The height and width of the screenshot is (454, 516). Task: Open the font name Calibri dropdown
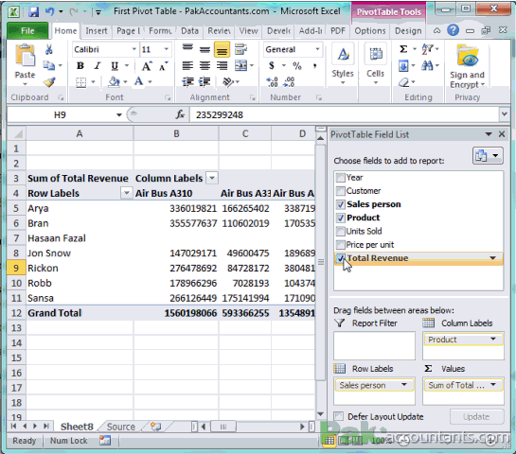133,49
